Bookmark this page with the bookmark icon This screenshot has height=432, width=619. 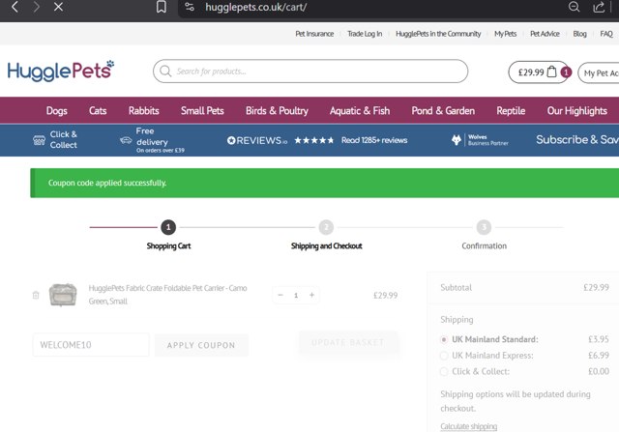tap(162, 7)
